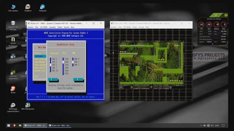Open System menu in PCem v17
Viewport: 234px width, 131px height.
tap(30, 27)
